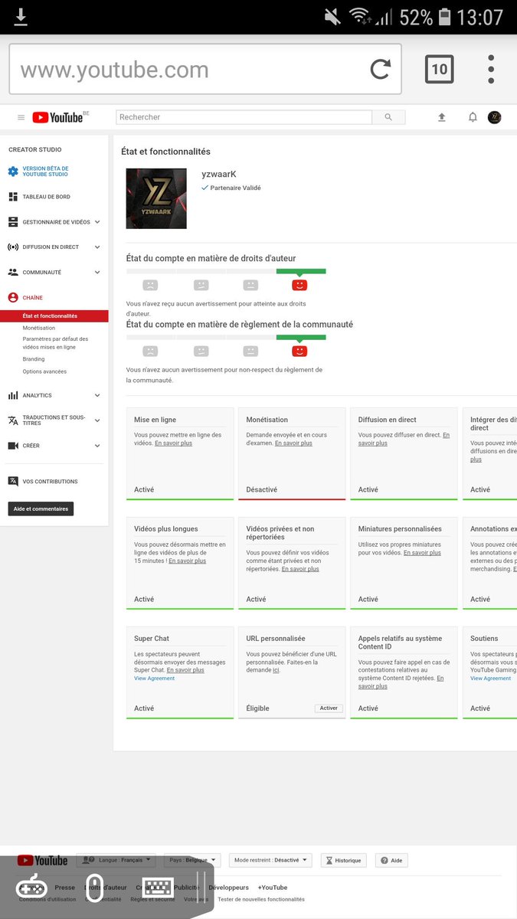Click the upload video arrow icon

click(x=441, y=117)
